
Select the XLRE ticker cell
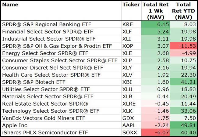click(x=129, y=104)
